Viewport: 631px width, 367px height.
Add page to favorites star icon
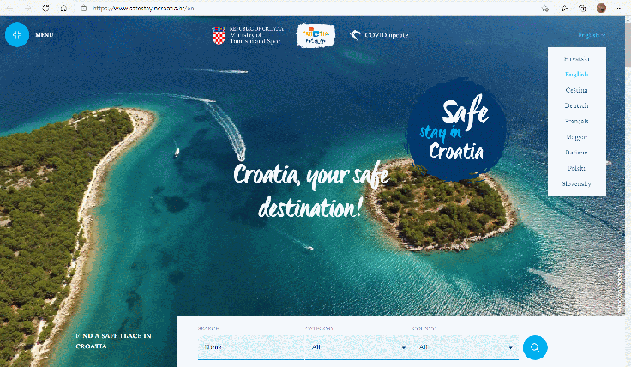(x=545, y=8)
